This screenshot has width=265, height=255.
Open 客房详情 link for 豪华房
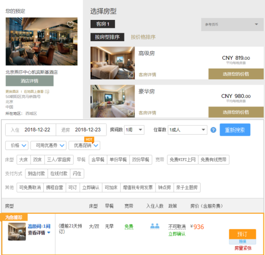click(x=148, y=113)
